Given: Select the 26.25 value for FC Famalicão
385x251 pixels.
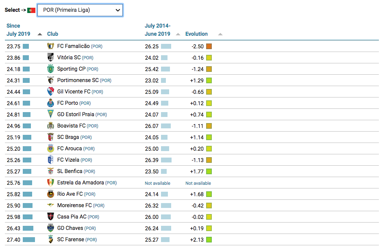Looking at the screenshot, I should 152,46.
